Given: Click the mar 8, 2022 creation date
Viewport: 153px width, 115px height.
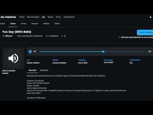Looking at the screenshot, I should [83, 63].
